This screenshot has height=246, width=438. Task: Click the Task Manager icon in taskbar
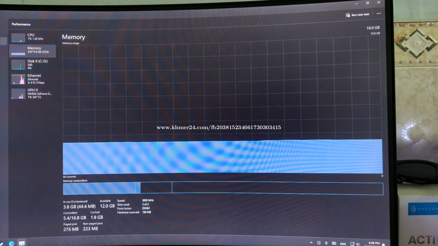(22, 243)
